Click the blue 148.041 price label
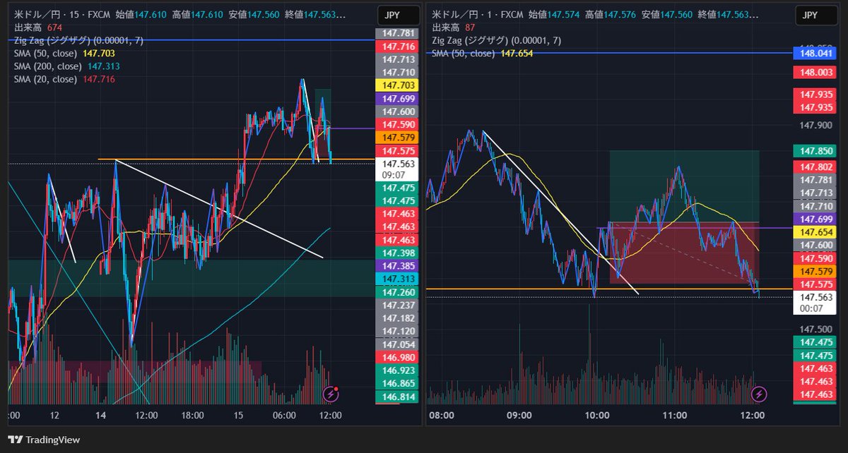The height and width of the screenshot is (453, 848). pos(816,53)
